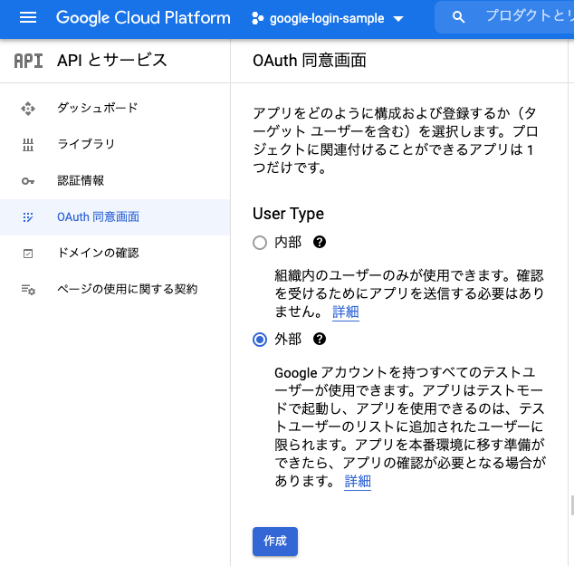Screen dimensions: 574x566
Task: Click the ページの使用に関する契約 settings icon
Action: [x=28, y=290]
